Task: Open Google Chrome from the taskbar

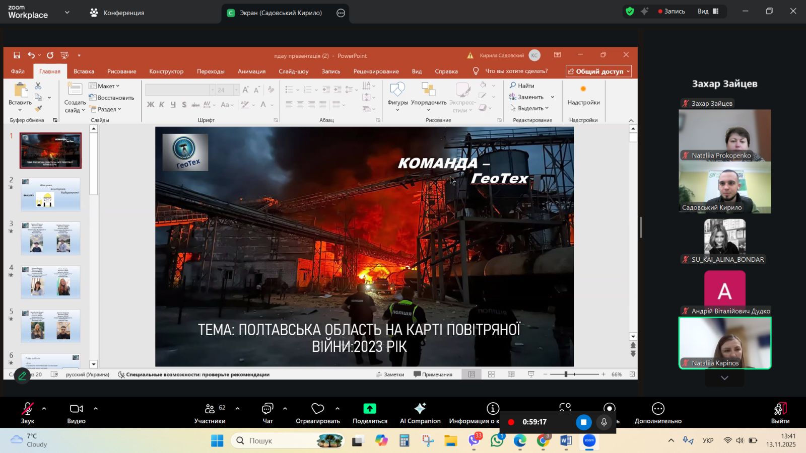Action: 543,441
